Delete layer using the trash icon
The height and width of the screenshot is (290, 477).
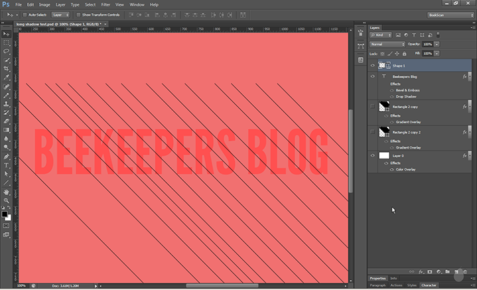pyautogui.click(x=466, y=271)
